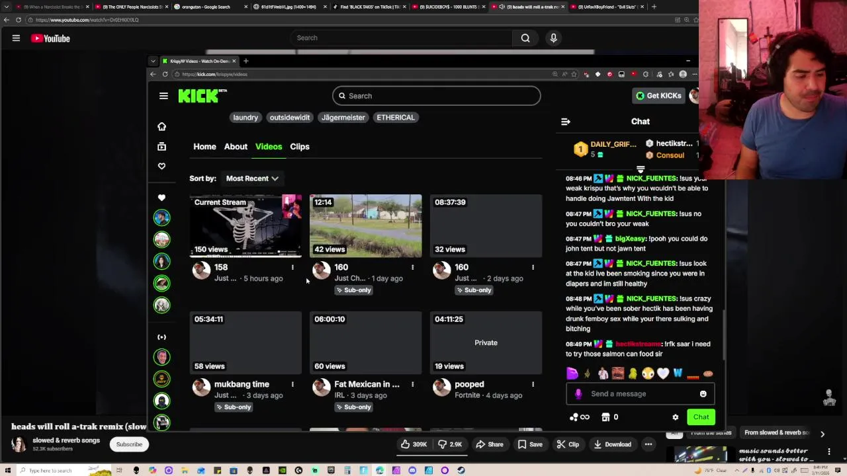Click the blue W emote
847x476 pixels.
(678, 374)
